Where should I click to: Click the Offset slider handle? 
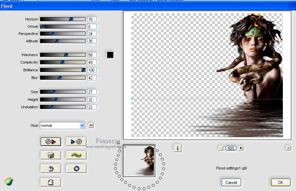[x=42, y=27]
